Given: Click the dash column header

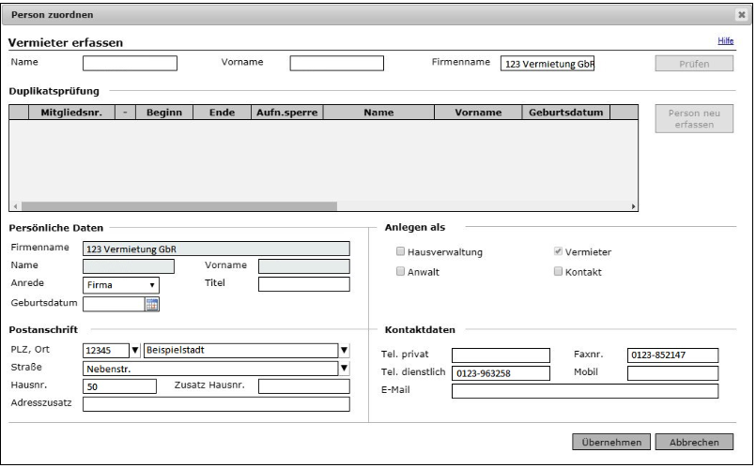Looking at the screenshot, I should [125, 113].
